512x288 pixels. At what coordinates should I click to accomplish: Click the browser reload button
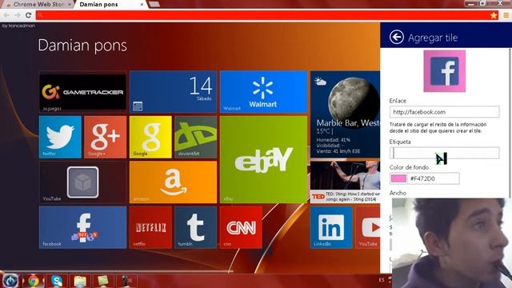pyautogui.click(x=29, y=15)
